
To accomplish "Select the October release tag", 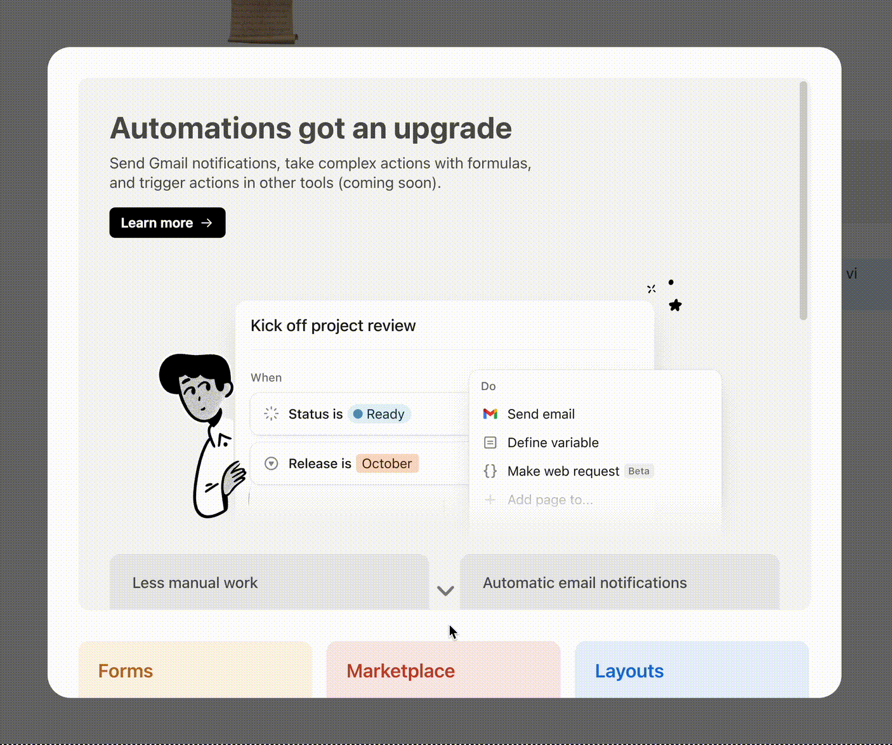I will click(386, 463).
